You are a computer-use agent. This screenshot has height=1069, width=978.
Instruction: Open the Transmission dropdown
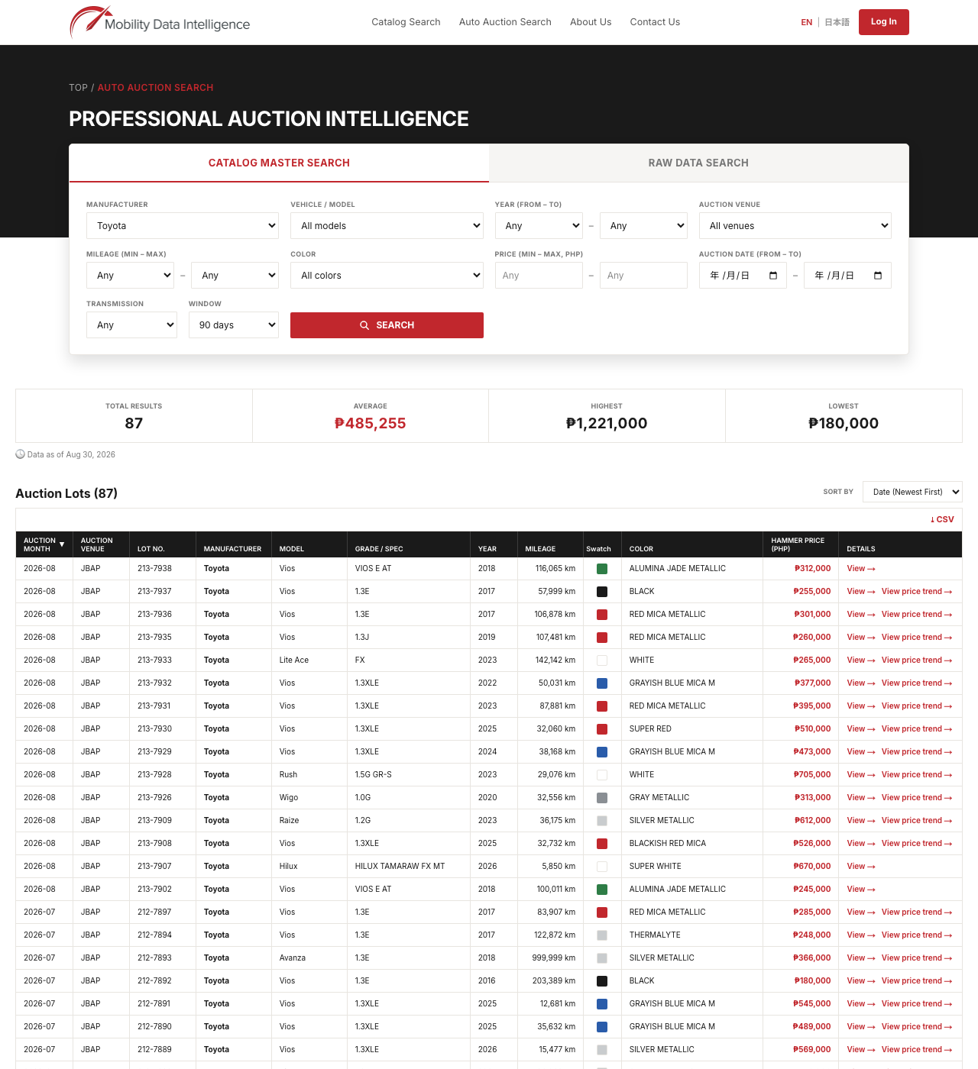[x=131, y=325]
